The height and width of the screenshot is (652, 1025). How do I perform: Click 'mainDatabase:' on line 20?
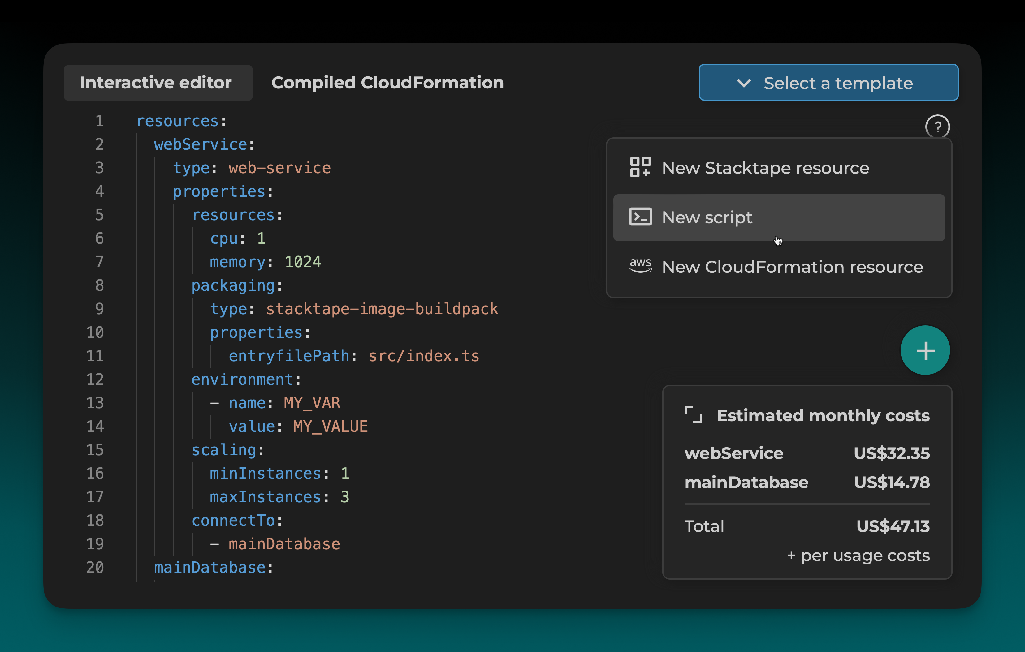214,567
